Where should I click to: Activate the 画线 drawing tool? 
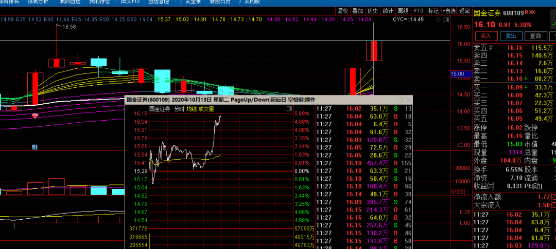tap(403, 11)
